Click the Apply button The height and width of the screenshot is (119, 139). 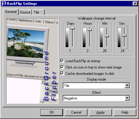tap(100, 112)
